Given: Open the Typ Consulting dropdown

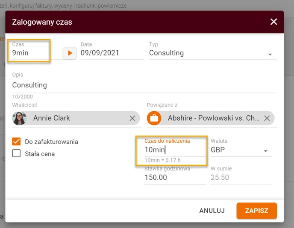Looking at the screenshot, I should (x=213, y=53).
